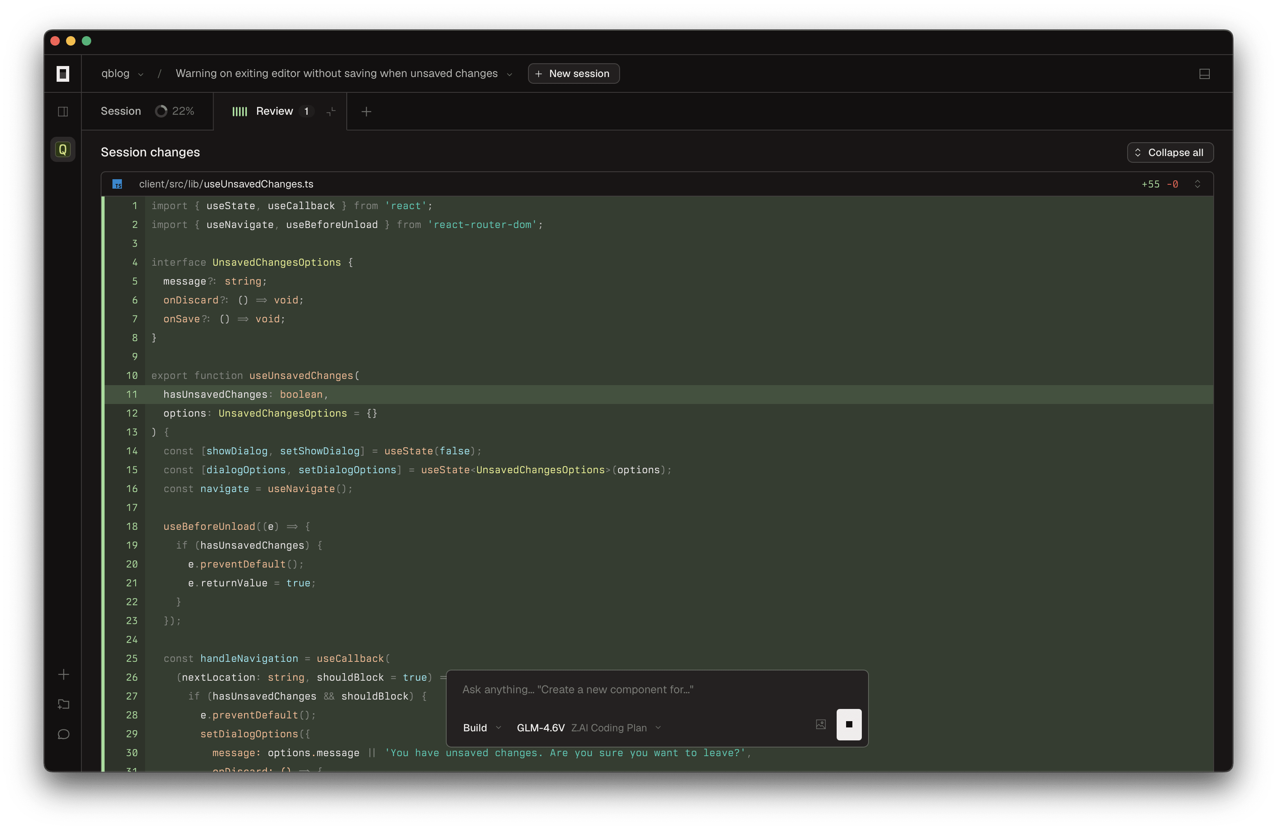This screenshot has height=830, width=1277.
Task: Select the Review tab
Action: pos(274,112)
